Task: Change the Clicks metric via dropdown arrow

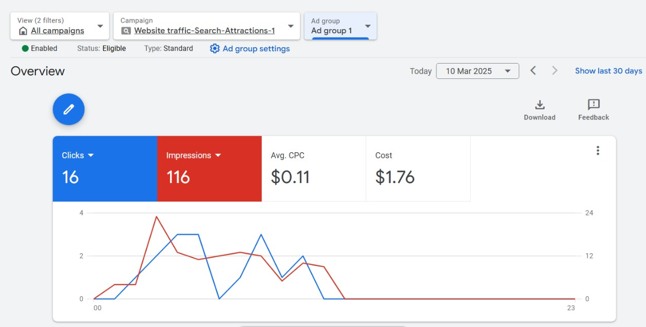Action: click(91, 155)
